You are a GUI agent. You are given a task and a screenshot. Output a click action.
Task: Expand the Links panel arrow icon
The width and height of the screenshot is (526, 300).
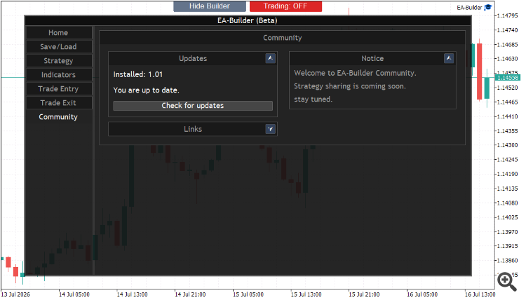pyautogui.click(x=271, y=129)
